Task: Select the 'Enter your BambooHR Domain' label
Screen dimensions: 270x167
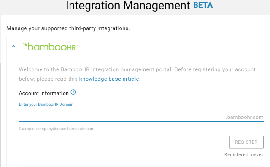Action: point(46,104)
